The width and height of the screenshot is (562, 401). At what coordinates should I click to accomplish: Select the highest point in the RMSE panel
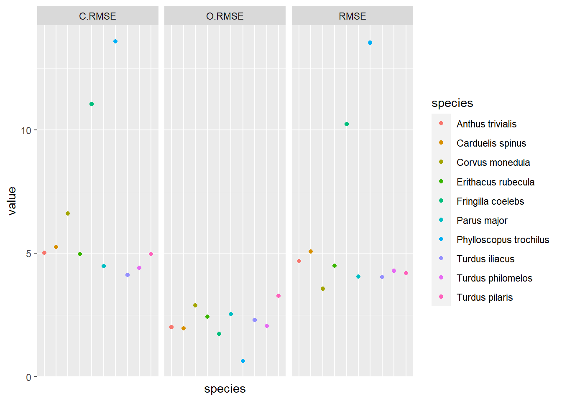pos(370,43)
